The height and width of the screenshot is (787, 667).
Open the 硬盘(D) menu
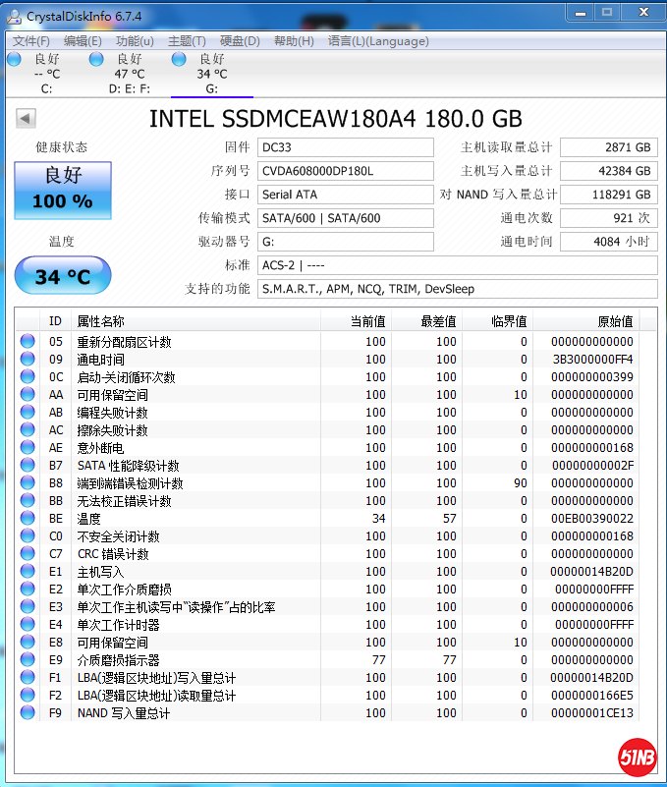[x=240, y=41]
